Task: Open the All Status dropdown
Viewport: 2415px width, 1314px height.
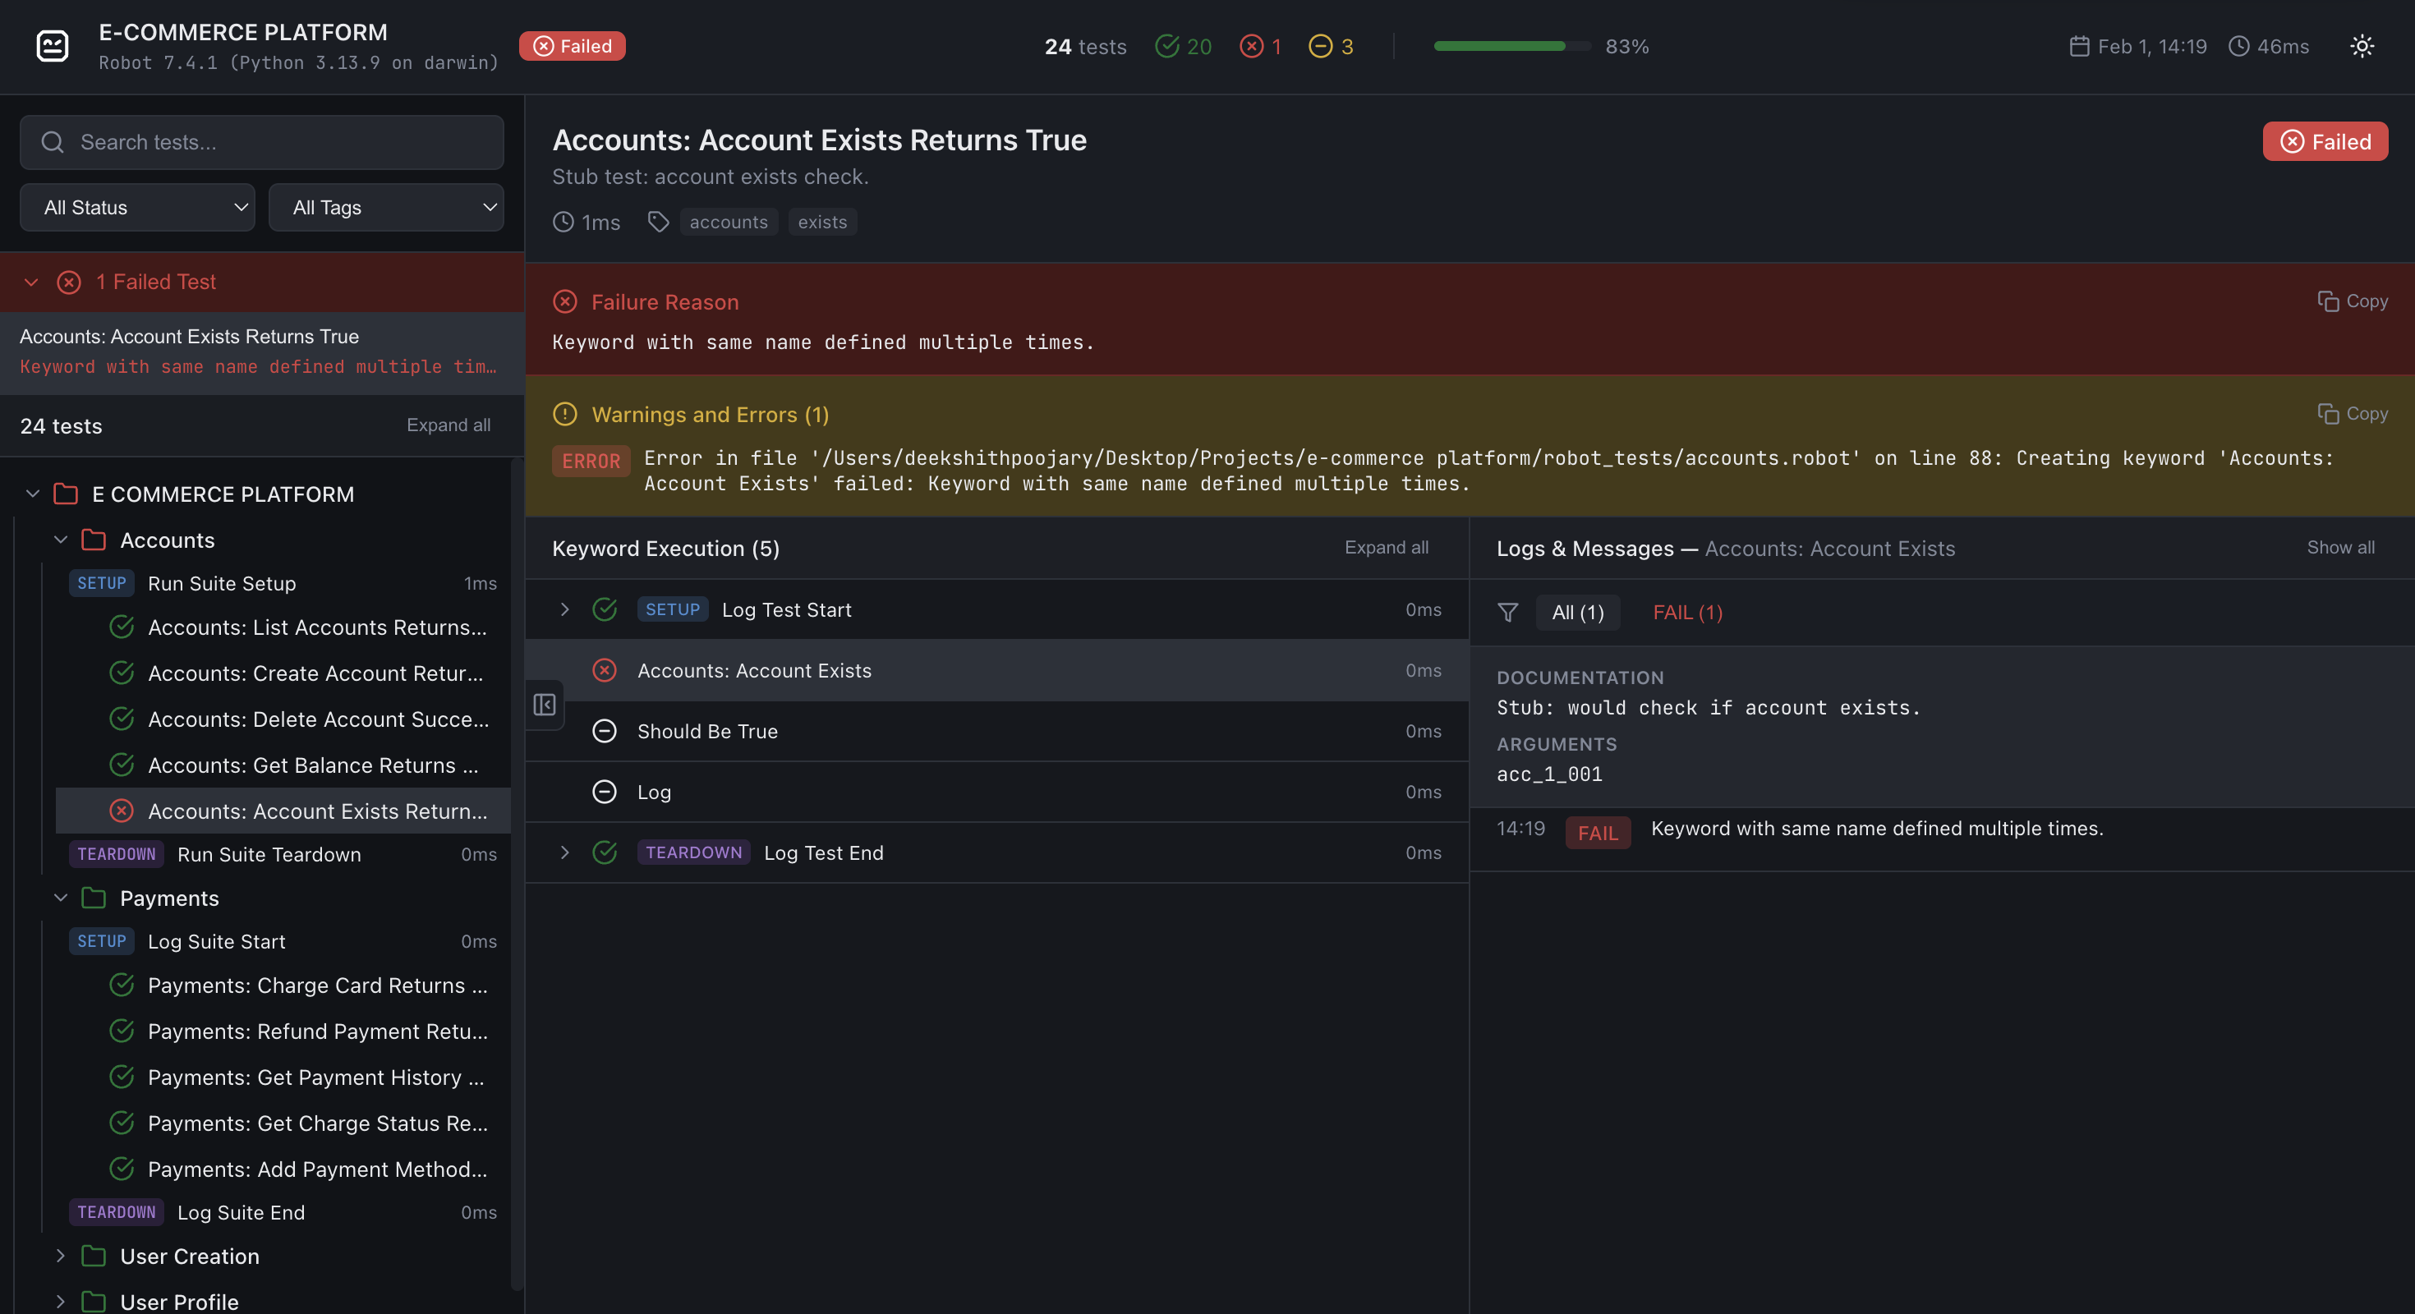Action: point(137,207)
